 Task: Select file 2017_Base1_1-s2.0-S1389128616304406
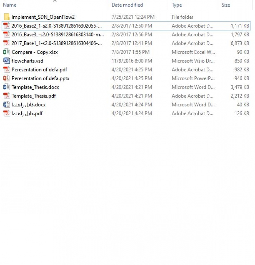(x=57, y=43)
